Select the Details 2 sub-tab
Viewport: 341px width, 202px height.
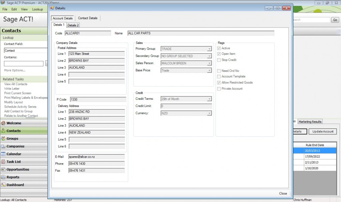click(x=73, y=25)
